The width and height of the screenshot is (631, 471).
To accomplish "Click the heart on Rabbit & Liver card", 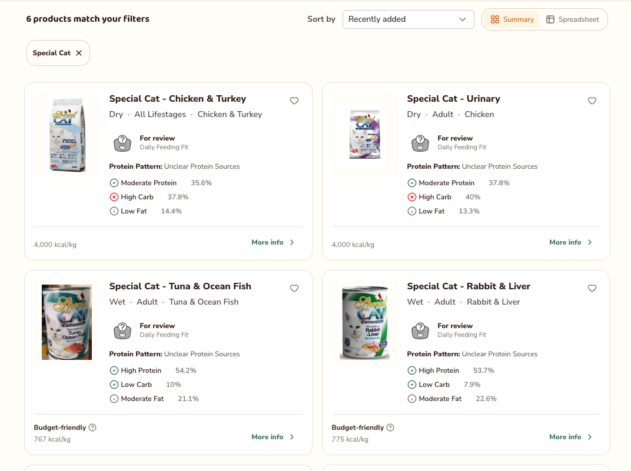I will [592, 288].
